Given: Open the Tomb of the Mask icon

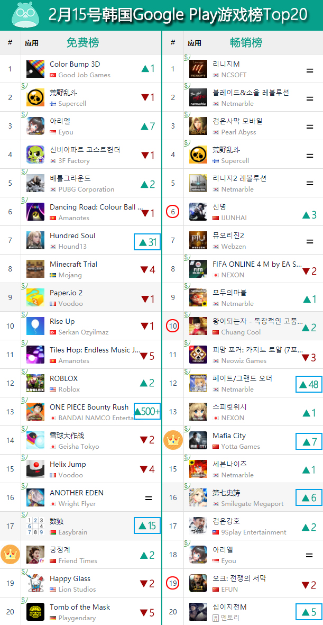Looking at the screenshot, I should point(35,612).
